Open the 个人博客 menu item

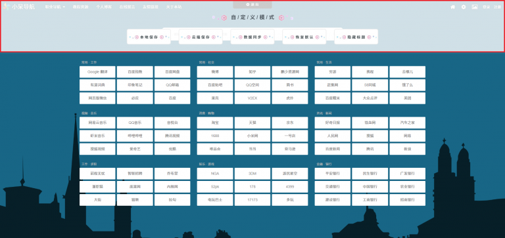click(104, 7)
